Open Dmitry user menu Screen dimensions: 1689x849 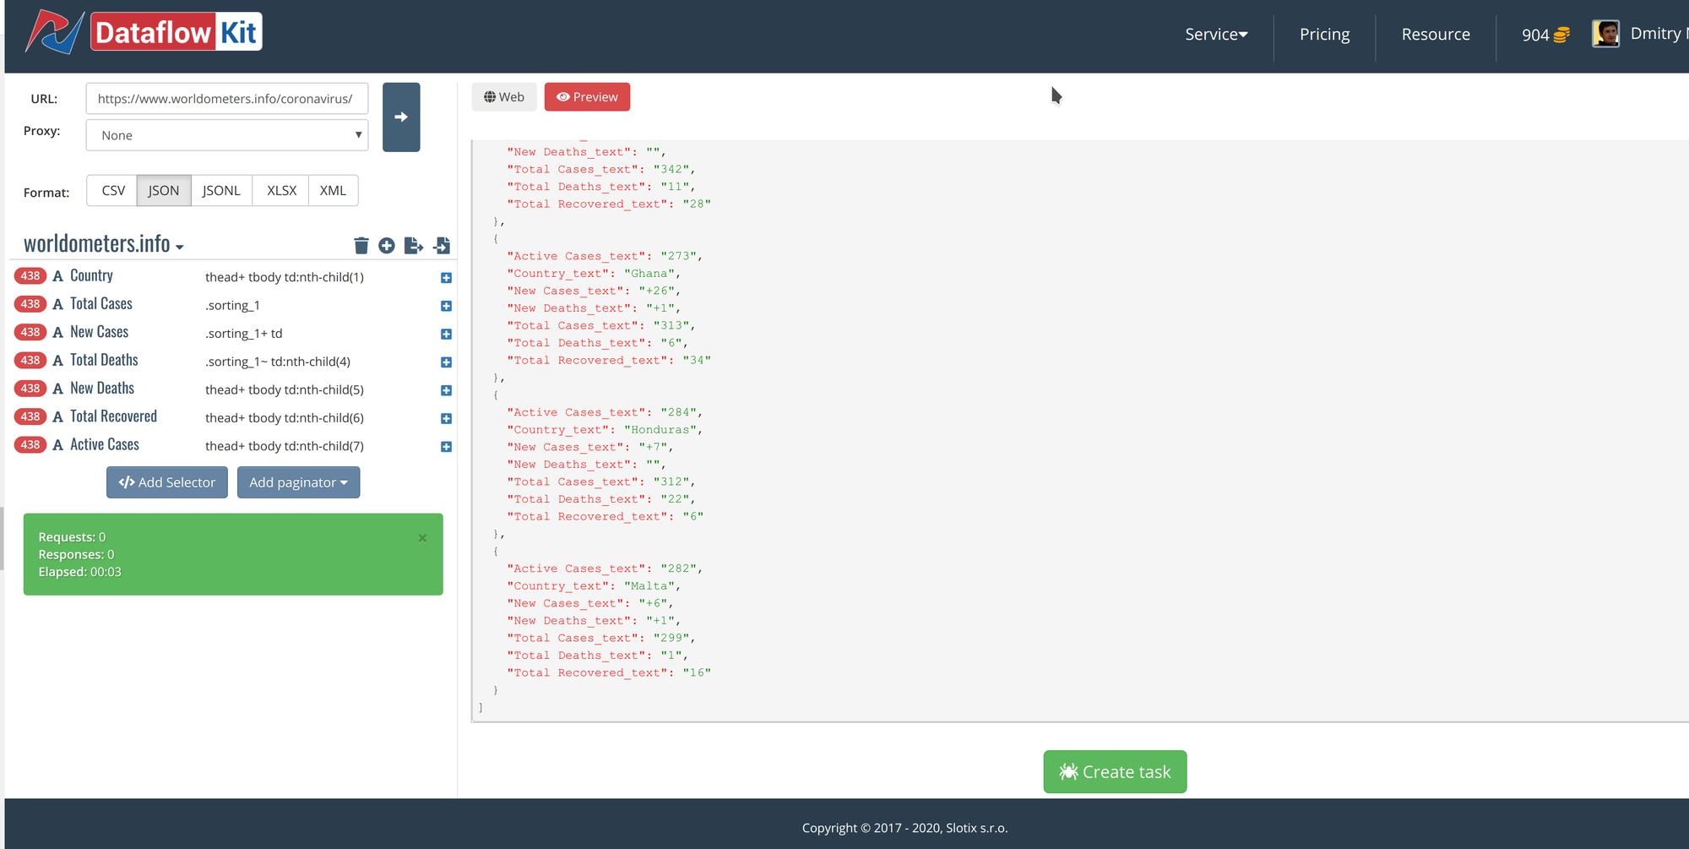[1658, 34]
